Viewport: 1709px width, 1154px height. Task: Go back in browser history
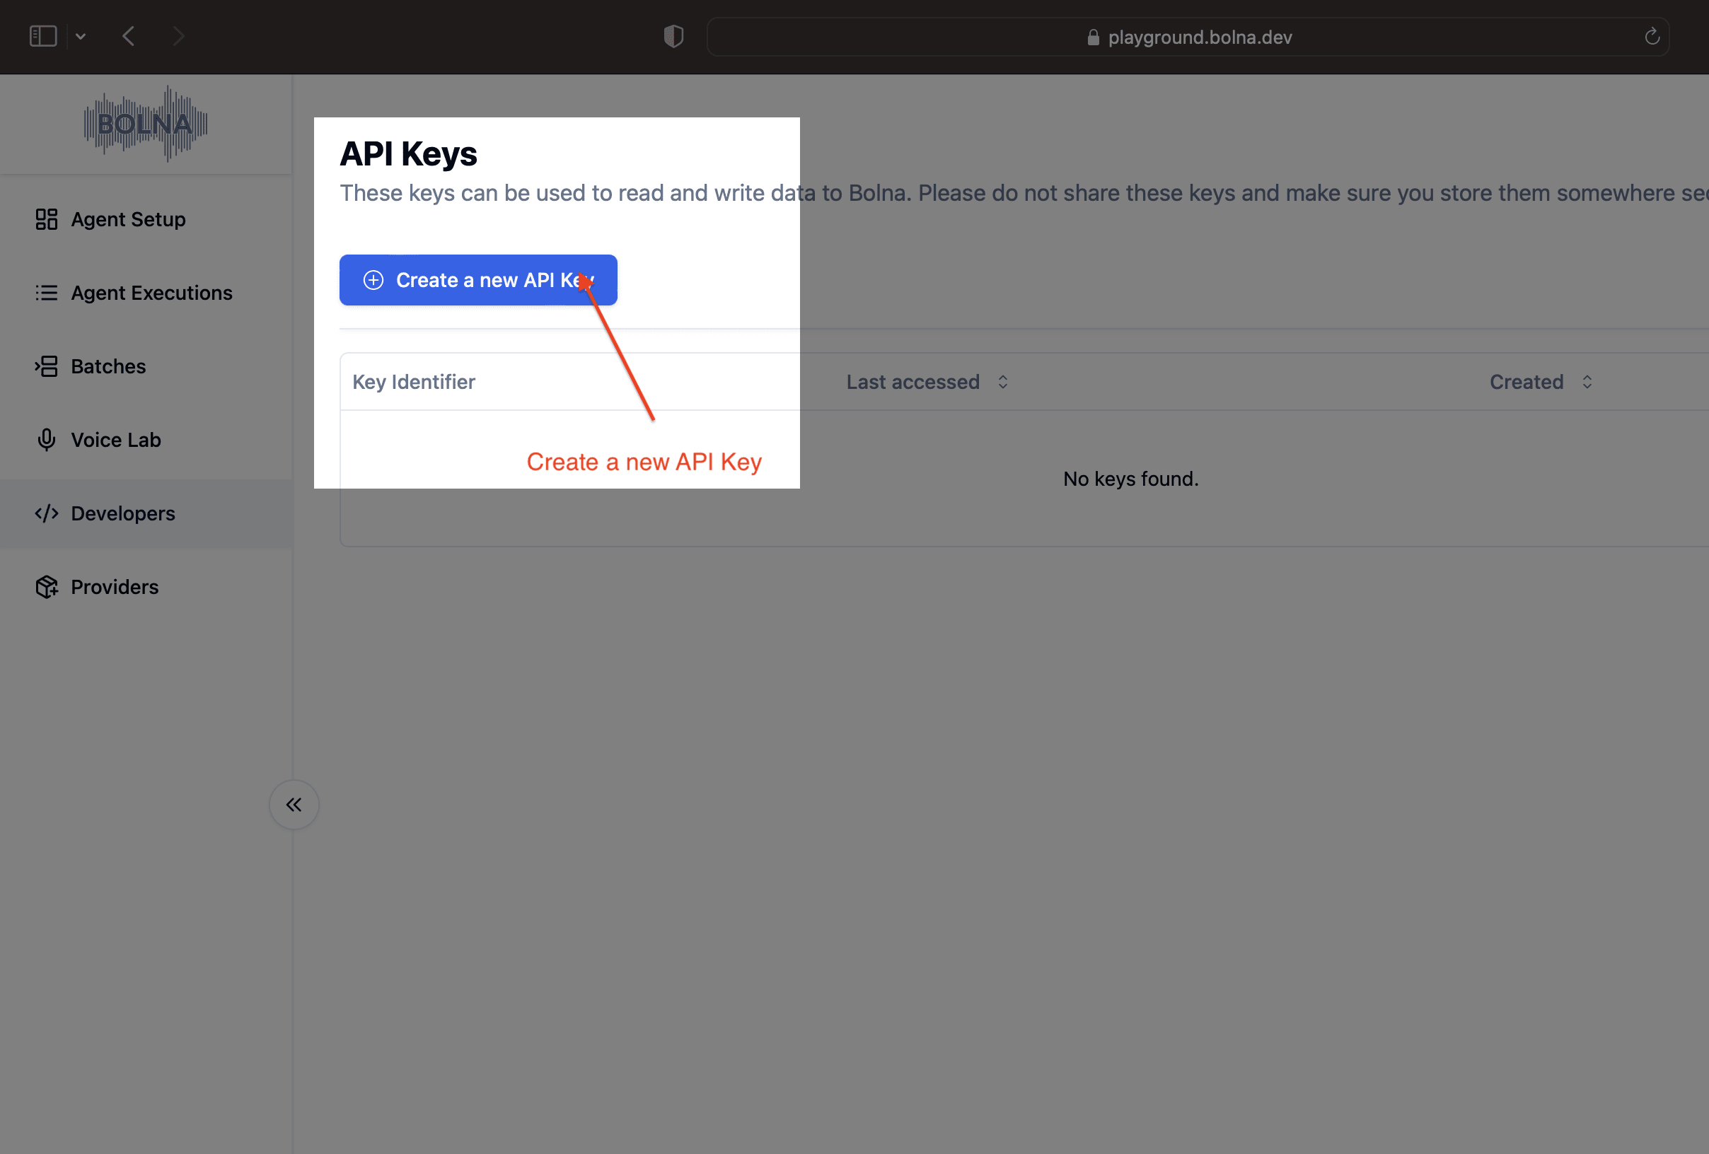129,36
